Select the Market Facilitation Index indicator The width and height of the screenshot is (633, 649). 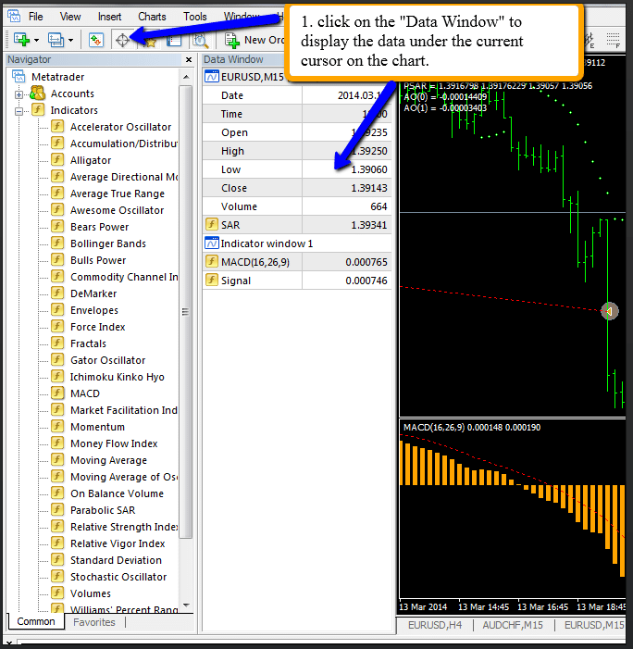124,410
